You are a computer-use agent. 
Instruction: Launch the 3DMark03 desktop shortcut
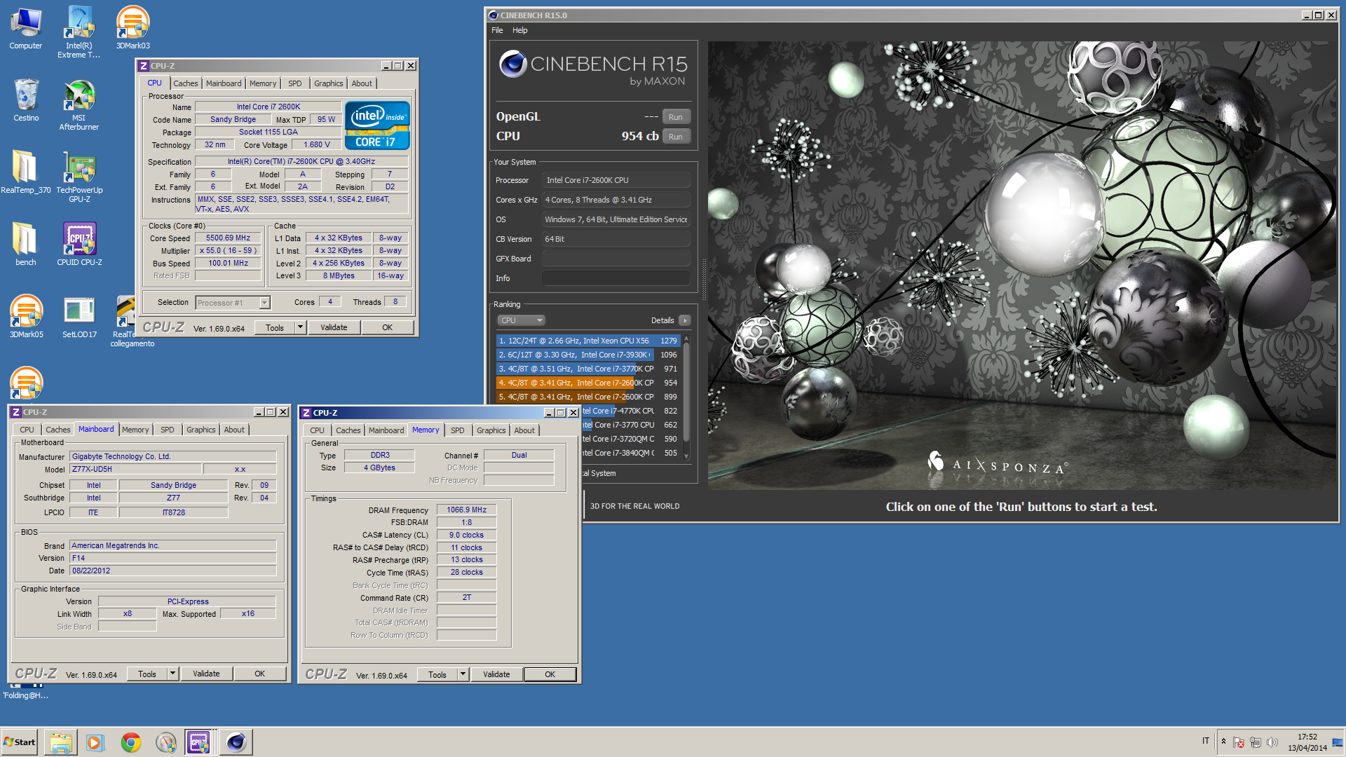(x=132, y=28)
